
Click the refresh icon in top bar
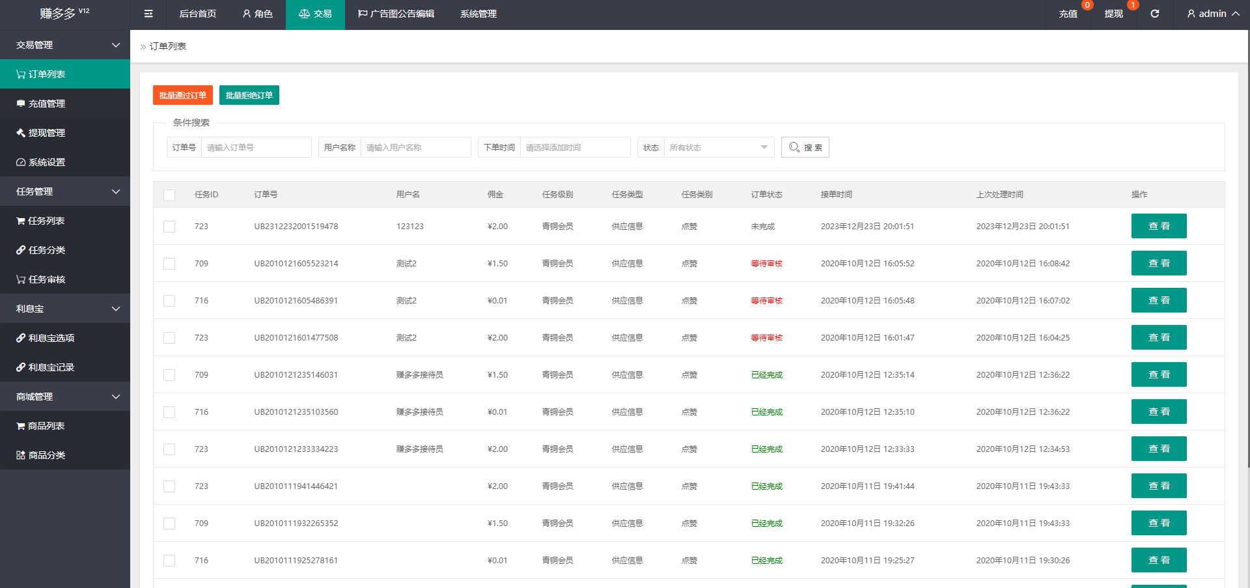coord(1154,14)
